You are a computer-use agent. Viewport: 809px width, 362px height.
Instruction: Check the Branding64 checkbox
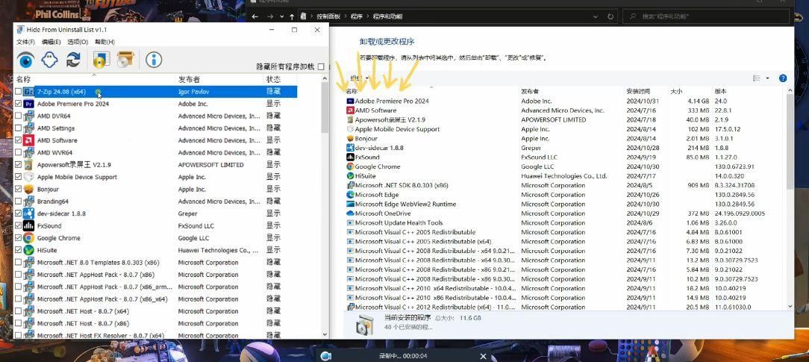[19, 201]
